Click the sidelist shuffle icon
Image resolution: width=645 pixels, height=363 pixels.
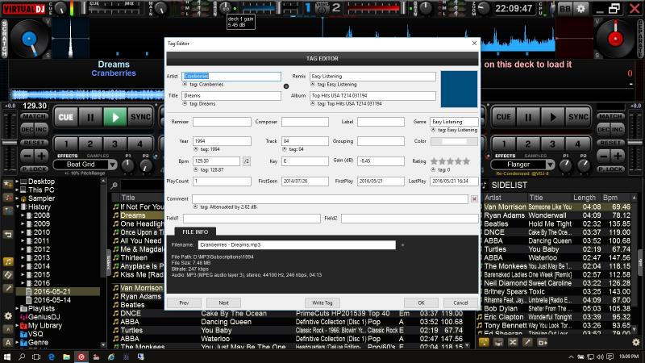tap(513, 342)
